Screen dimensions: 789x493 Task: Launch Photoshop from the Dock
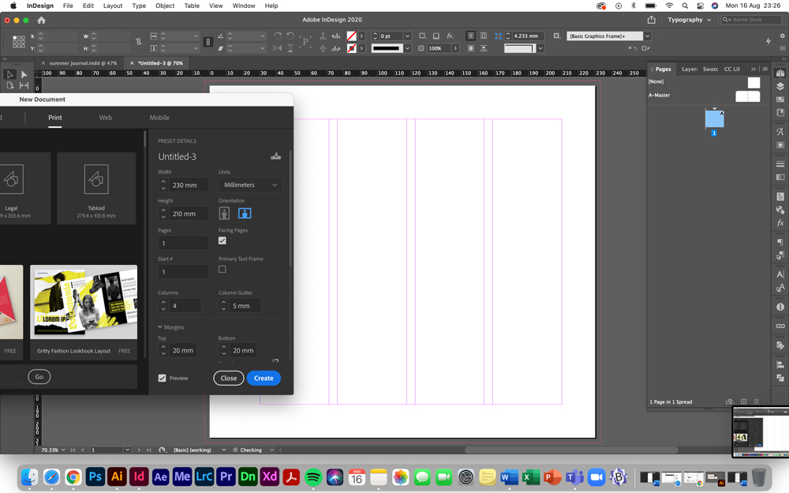(95, 477)
